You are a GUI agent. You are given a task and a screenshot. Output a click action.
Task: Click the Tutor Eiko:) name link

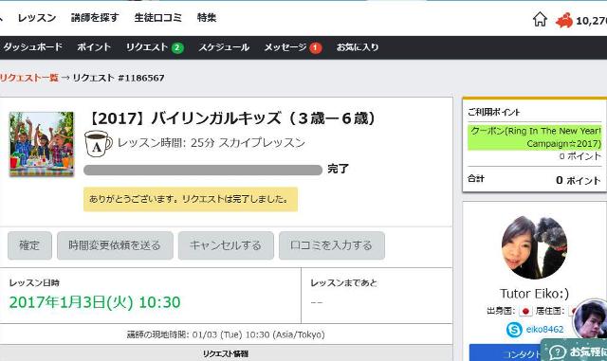pyautogui.click(x=534, y=294)
